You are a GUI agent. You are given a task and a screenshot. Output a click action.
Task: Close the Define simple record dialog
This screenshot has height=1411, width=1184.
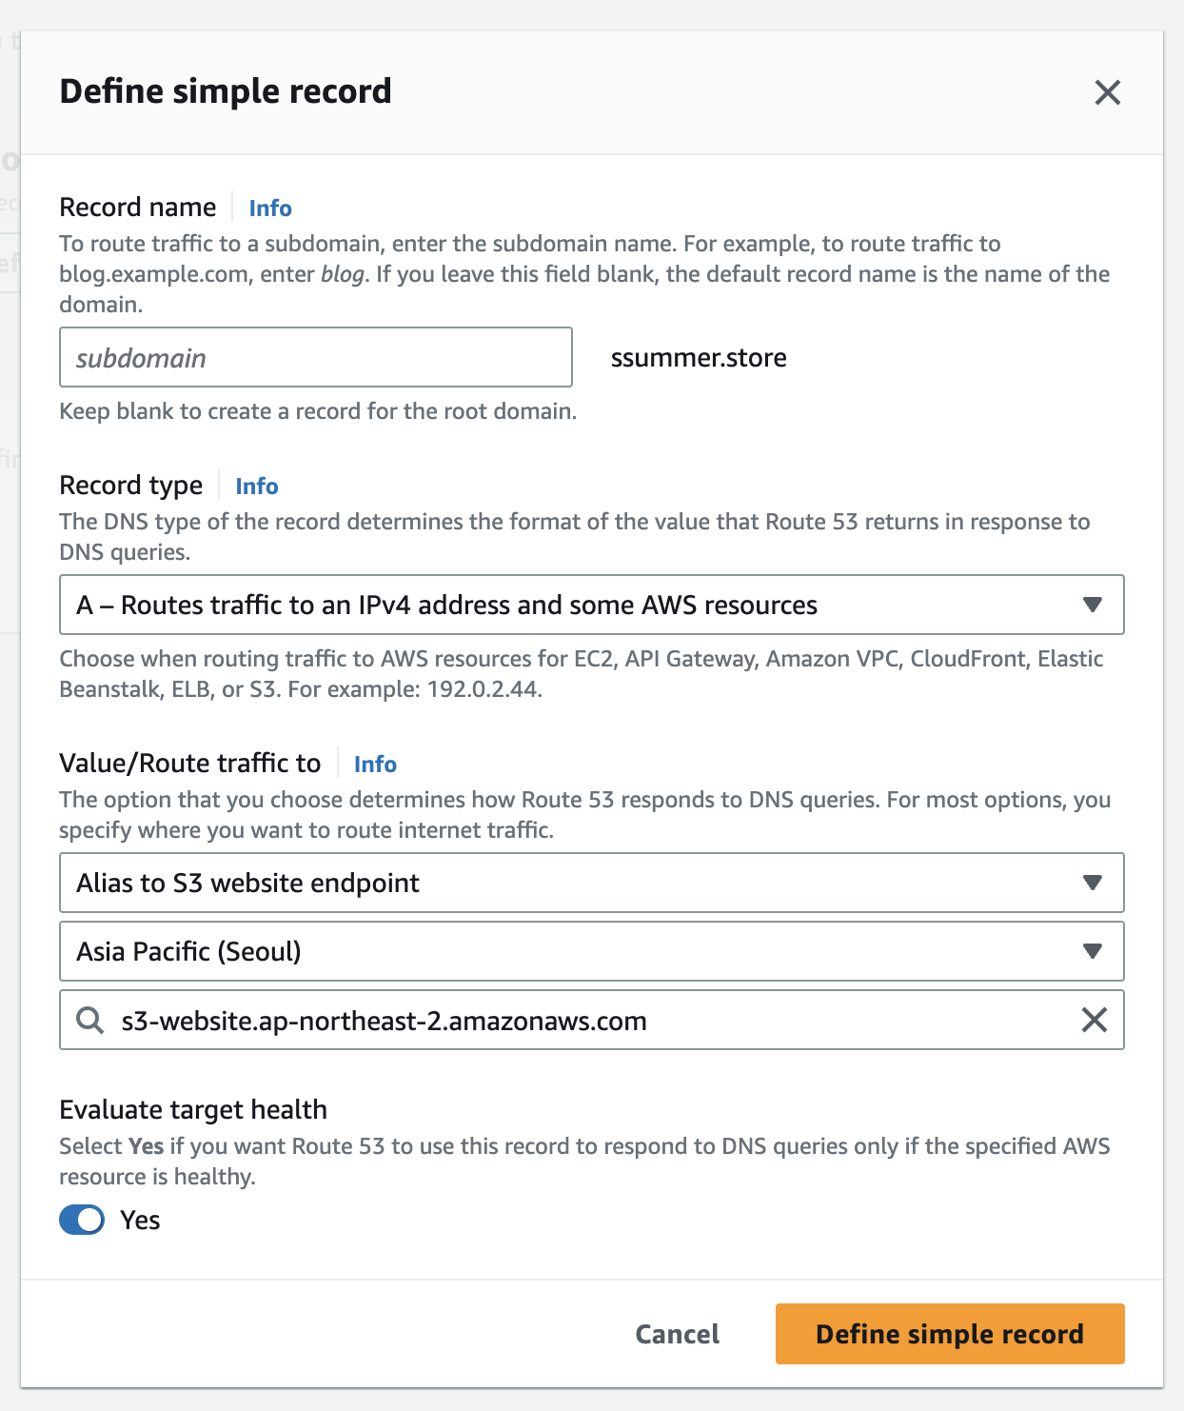click(1107, 92)
